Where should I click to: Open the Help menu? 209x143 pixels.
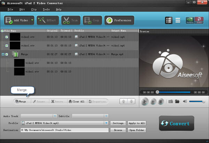click(59, 9)
